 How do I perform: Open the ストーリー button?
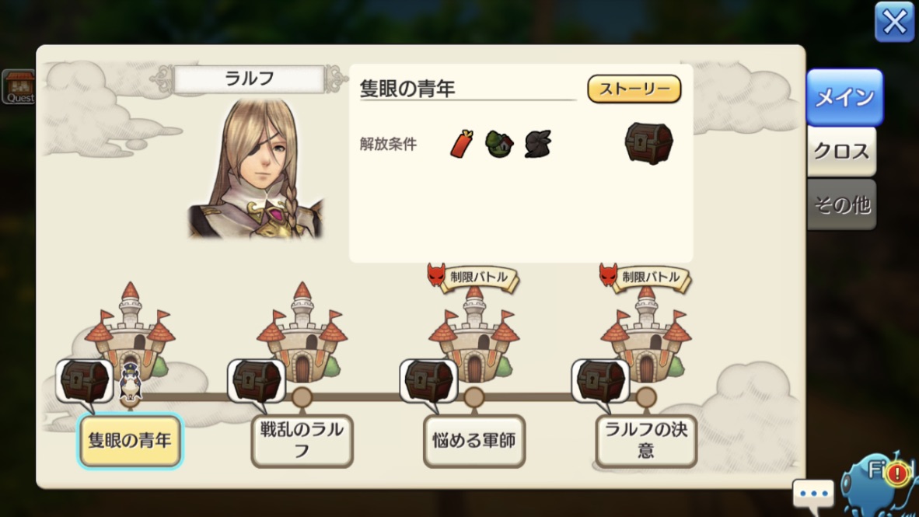coord(634,89)
